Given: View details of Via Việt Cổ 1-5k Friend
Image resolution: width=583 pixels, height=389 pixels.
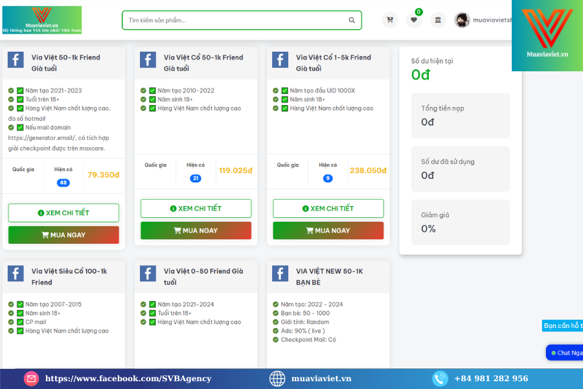Looking at the screenshot, I should [328, 209].
